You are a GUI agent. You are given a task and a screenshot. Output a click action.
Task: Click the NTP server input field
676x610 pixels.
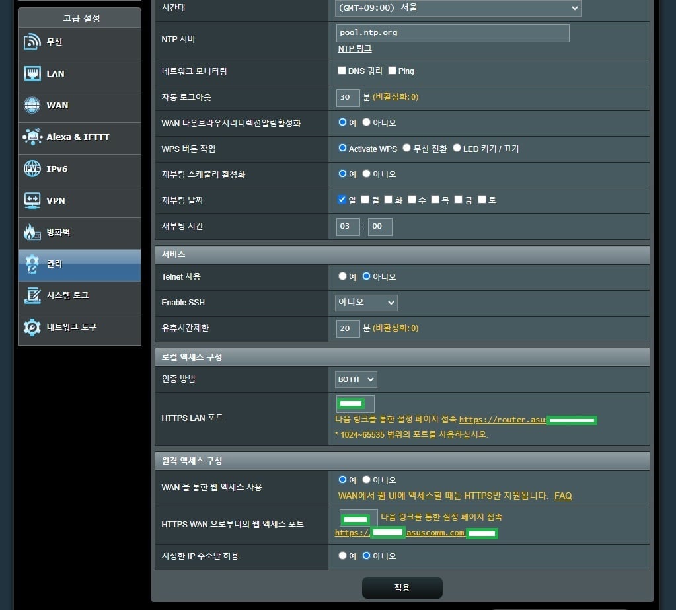pyautogui.click(x=453, y=33)
